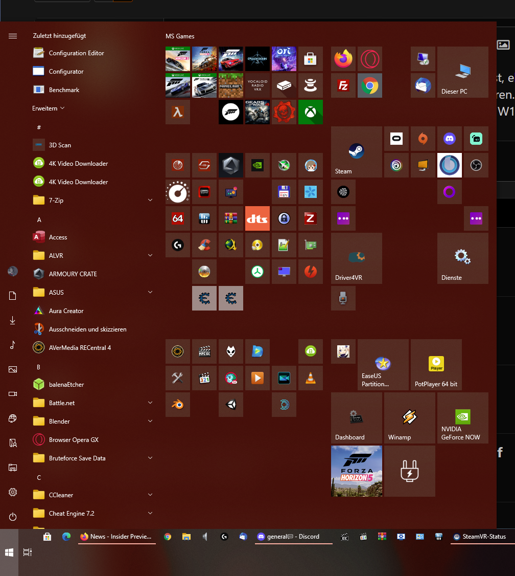Open the Ubisoft Connect tile
The image size is (515, 576).
coord(396,165)
